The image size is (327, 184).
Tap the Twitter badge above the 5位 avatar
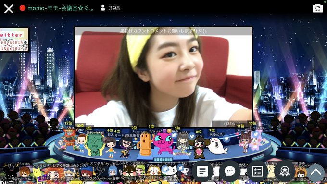tap(192, 136)
